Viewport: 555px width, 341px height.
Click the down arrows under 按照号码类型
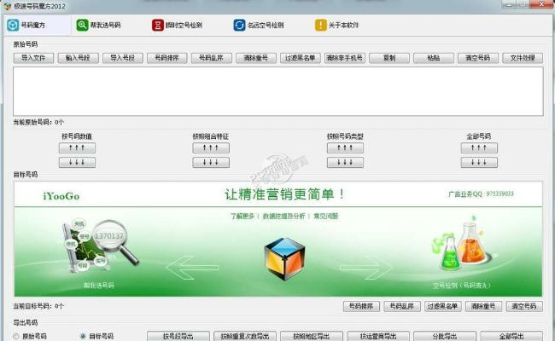tap(345, 163)
